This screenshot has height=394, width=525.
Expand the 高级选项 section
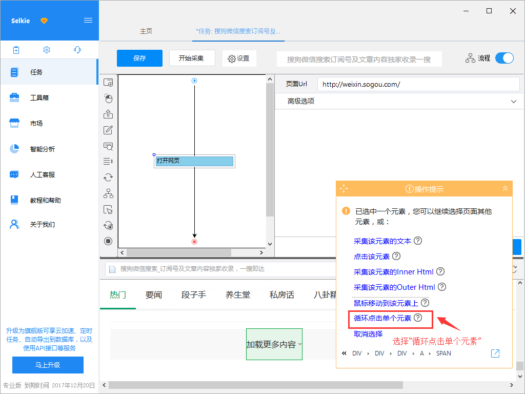pyautogui.click(x=399, y=101)
